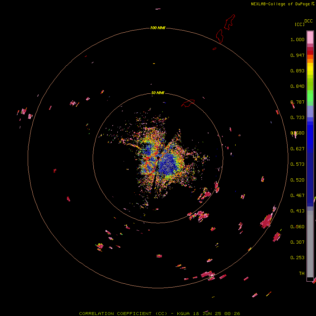The image size is (316, 316).
Task: Pick the light pink swatch atop the scale
Action: 310,37
